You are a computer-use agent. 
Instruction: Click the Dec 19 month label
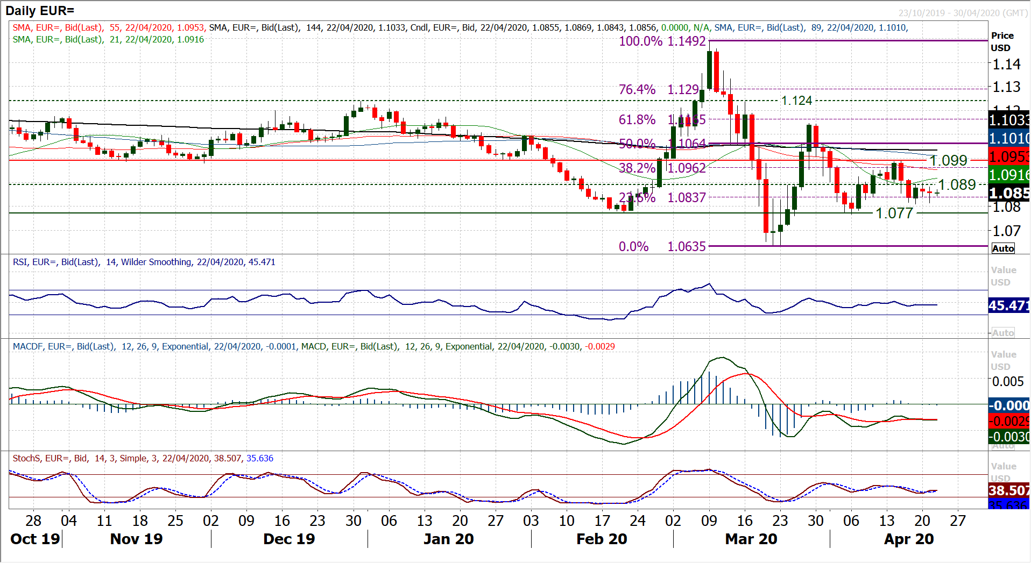(x=289, y=539)
